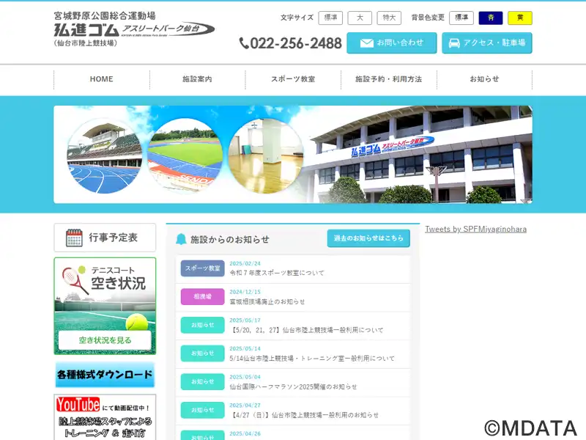Click the 相撲場 category tag
586x440 pixels.
tap(203, 297)
